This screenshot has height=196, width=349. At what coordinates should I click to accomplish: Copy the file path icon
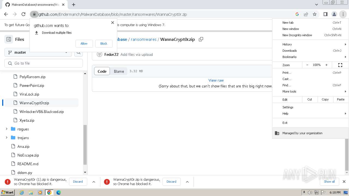201,39
